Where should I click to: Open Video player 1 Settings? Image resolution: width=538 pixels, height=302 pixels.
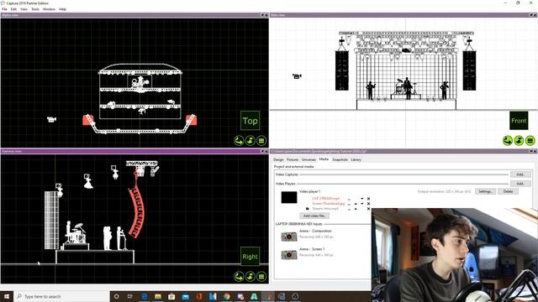tap(485, 191)
